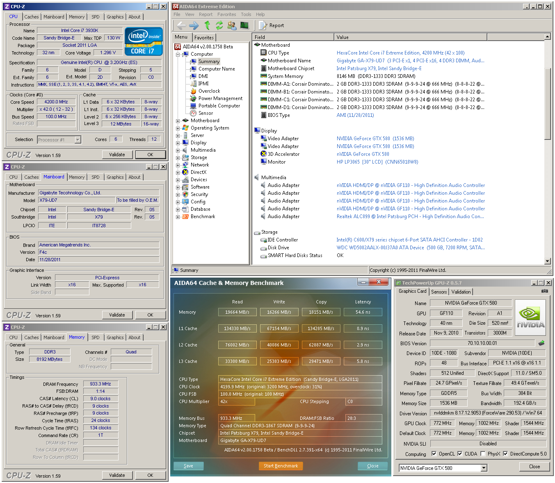Click the scroll-up arrow of AIDA64 summary list
Screen dimensions: 555x483
548,37
